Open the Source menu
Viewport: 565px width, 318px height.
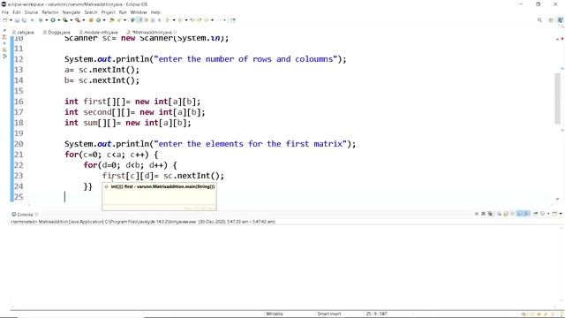[31, 12]
